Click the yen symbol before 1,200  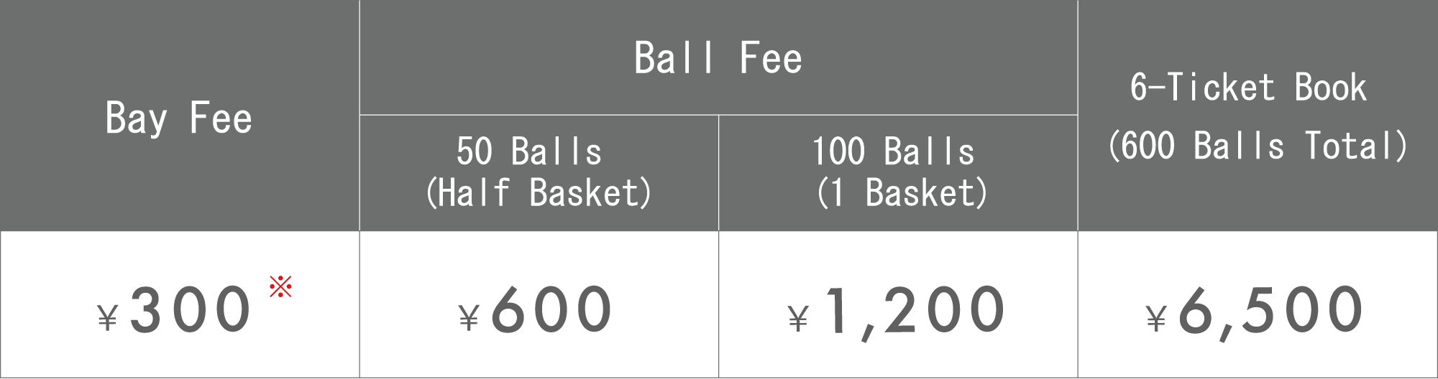click(x=798, y=317)
